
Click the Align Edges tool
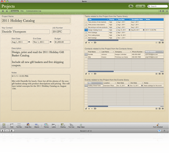coord(81,125)
